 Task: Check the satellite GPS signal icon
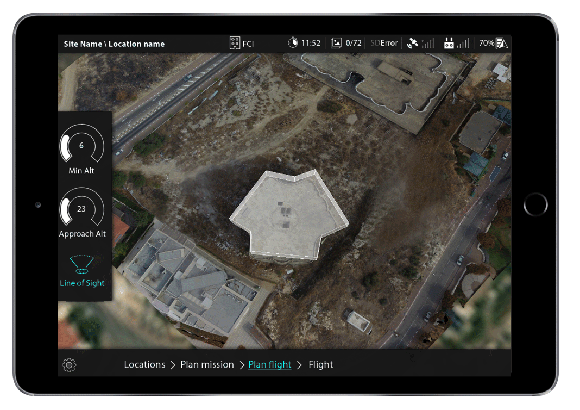[413, 43]
